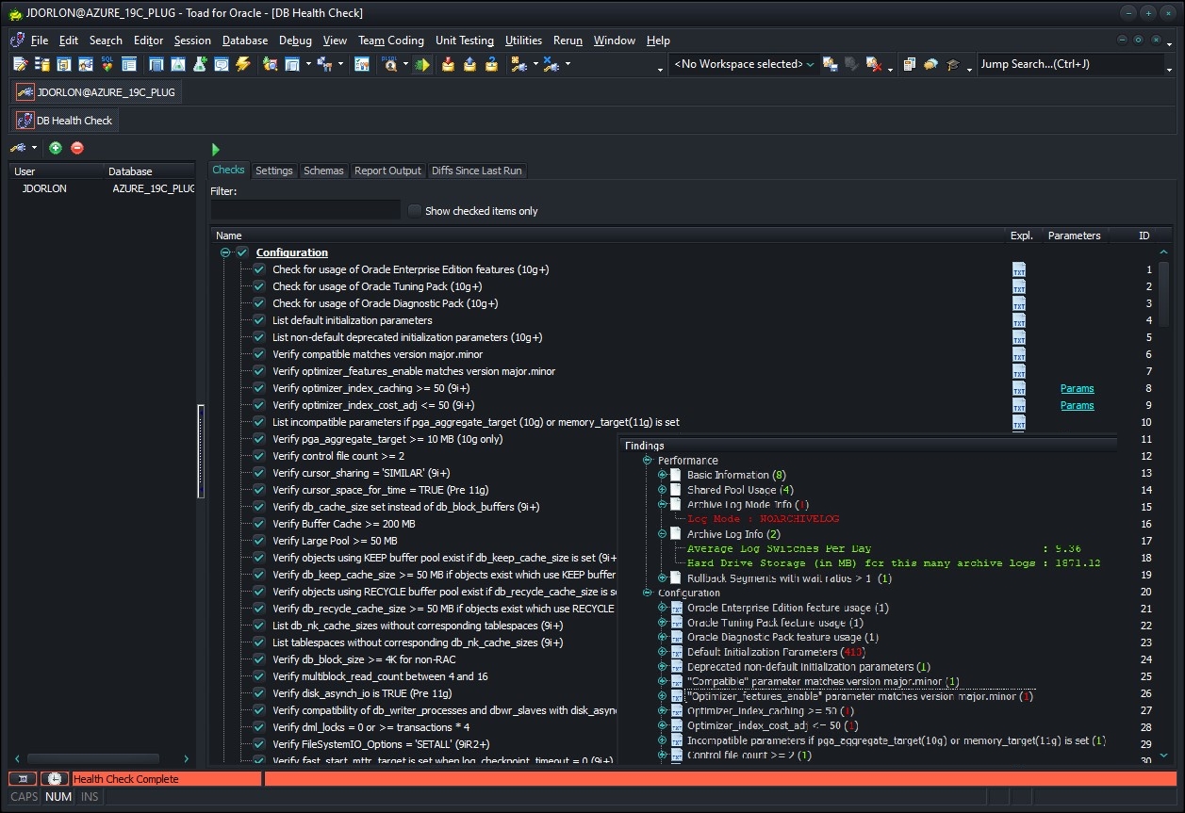Click the lightning bolt execute icon
The width and height of the screenshot is (1185, 813).
click(x=242, y=64)
